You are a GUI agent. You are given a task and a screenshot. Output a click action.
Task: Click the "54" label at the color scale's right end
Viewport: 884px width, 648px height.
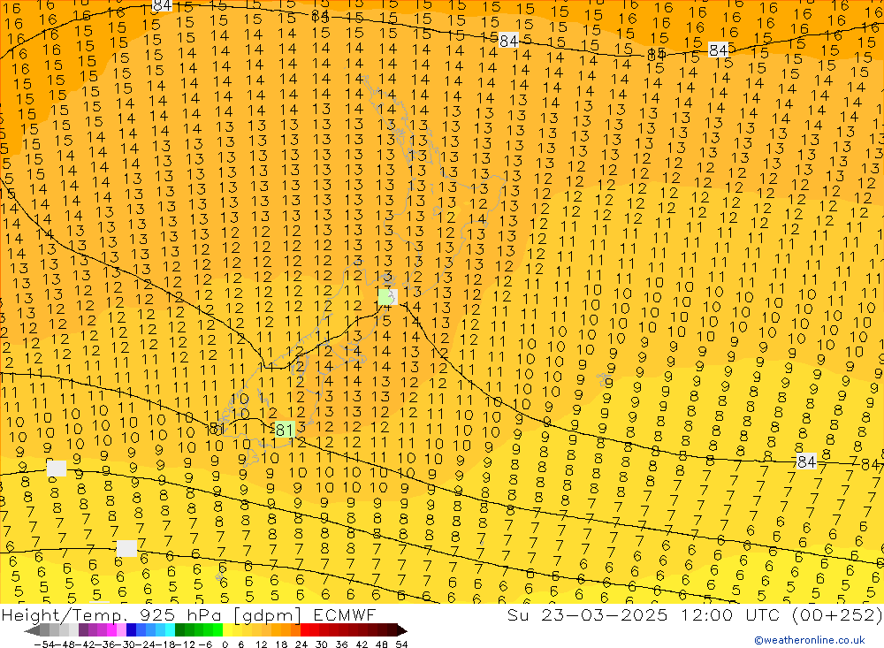click(x=401, y=644)
